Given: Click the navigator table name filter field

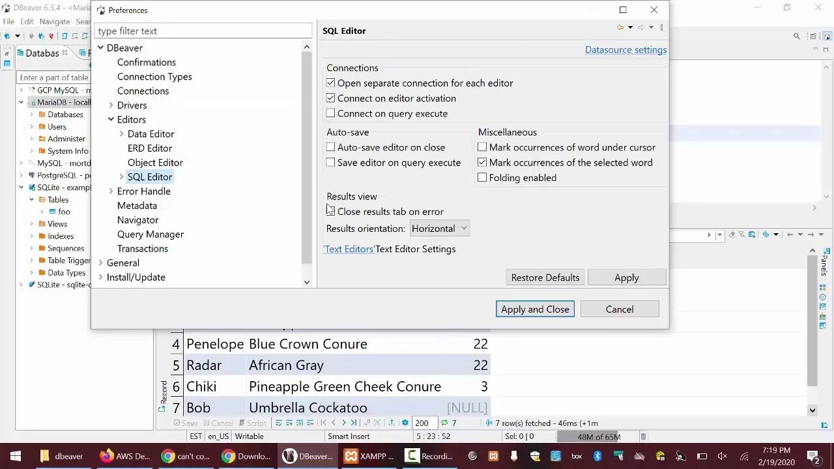Looking at the screenshot, I should click(x=53, y=78).
